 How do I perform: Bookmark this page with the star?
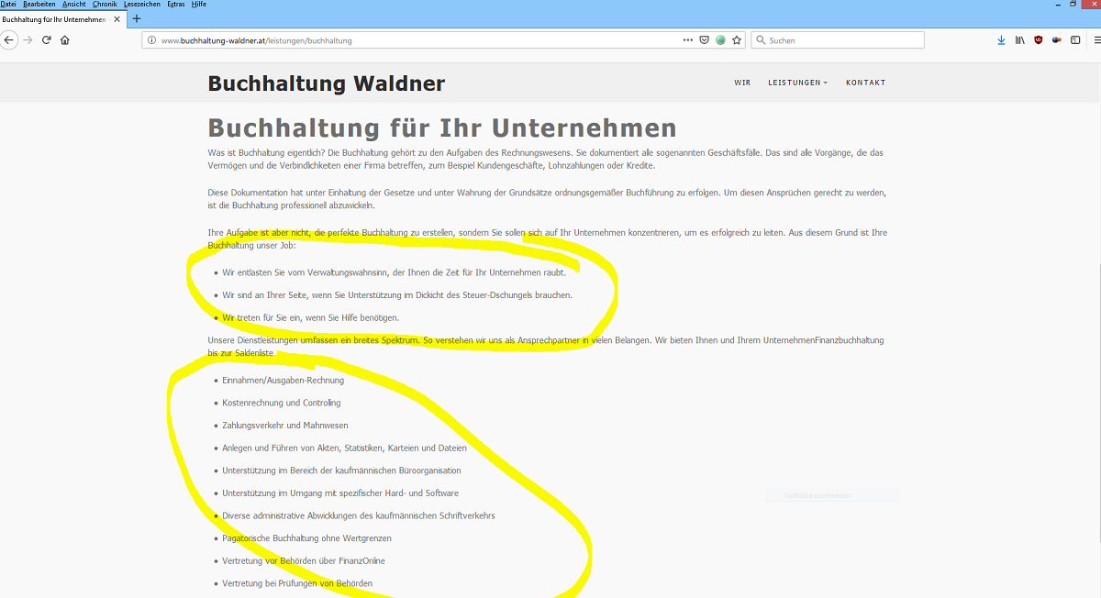pyautogui.click(x=737, y=40)
